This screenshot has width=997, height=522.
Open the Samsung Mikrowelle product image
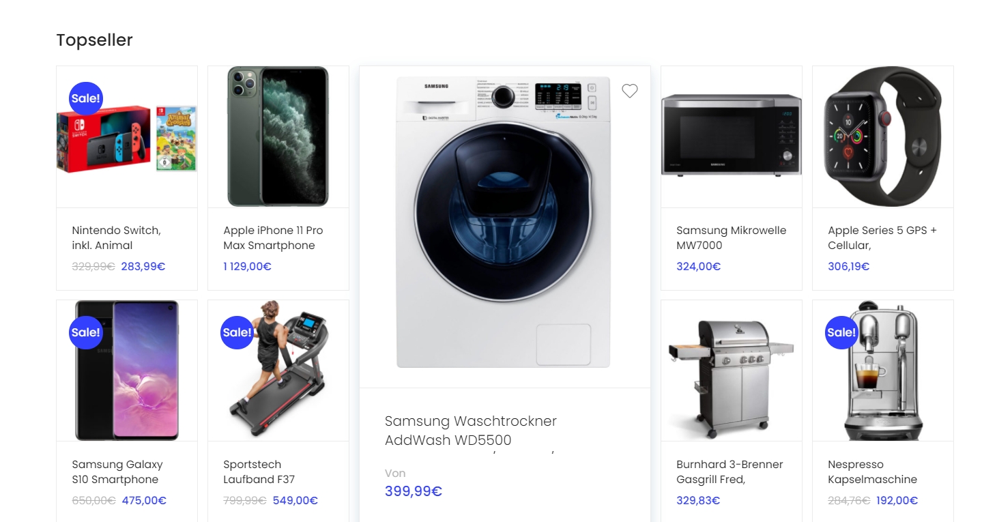[x=732, y=137]
